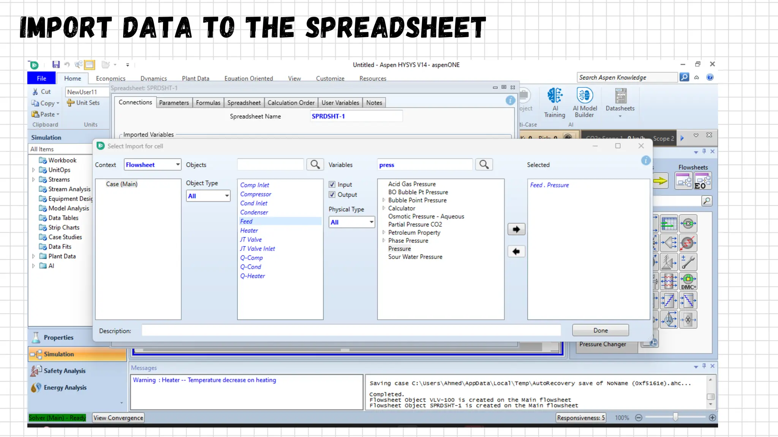Select the yellow material stream arrow in palette
The width and height of the screenshot is (778, 437).
click(x=661, y=181)
